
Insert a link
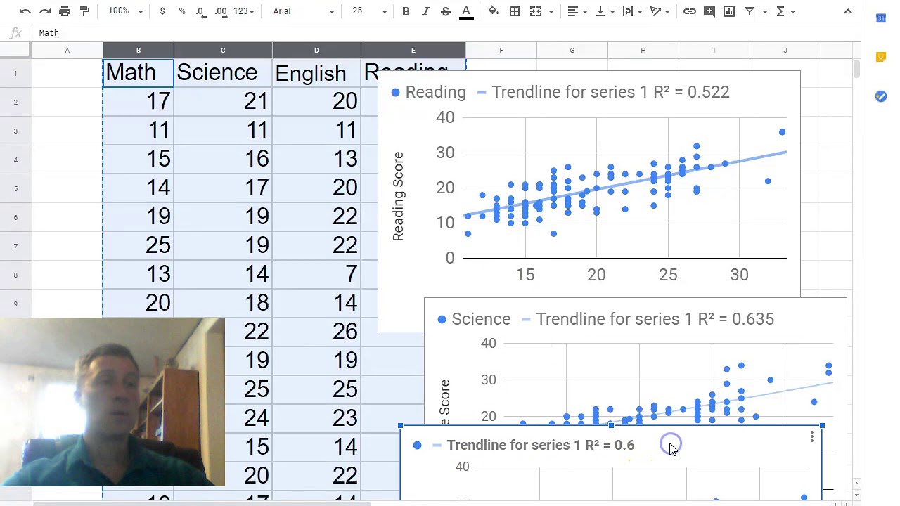click(689, 11)
